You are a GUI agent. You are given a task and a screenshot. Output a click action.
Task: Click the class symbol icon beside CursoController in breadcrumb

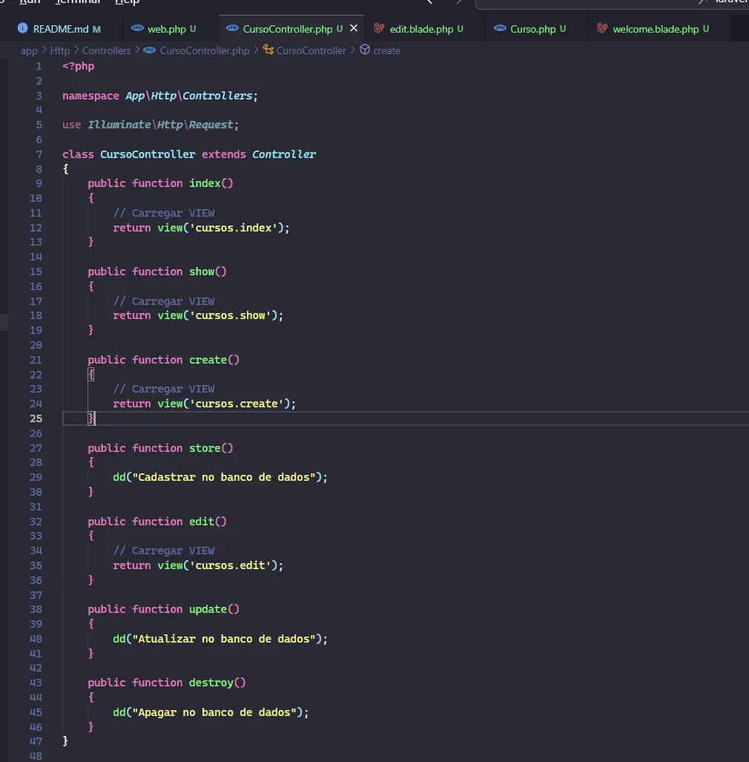click(269, 50)
